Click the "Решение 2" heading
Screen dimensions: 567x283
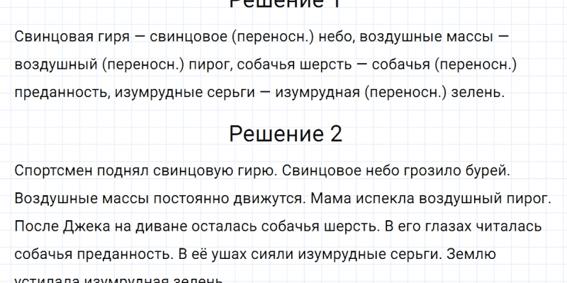[286, 133]
